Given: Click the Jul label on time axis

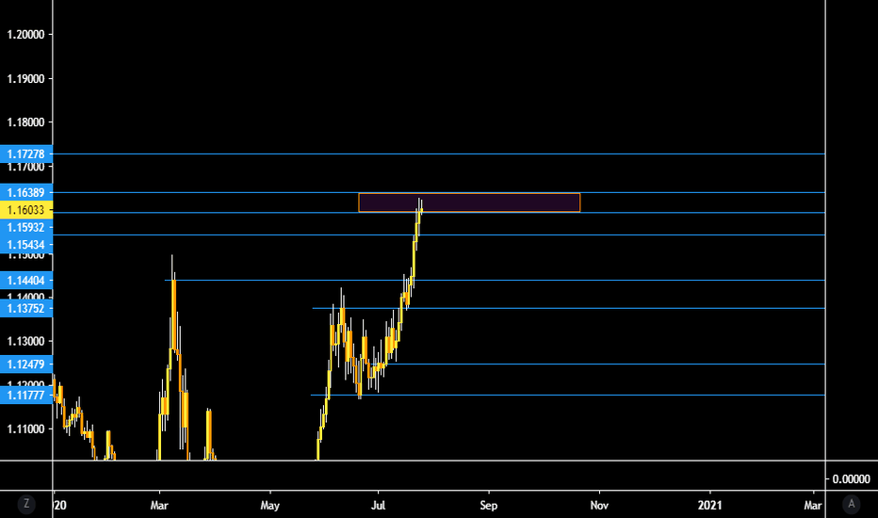Looking at the screenshot, I should point(378,505).
